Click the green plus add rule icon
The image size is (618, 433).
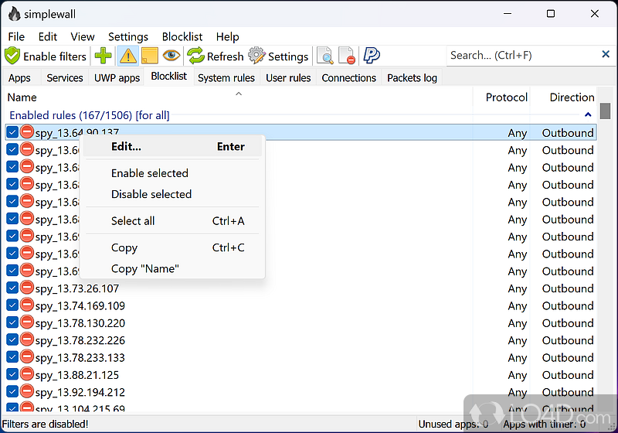pyautogui.click(x=104, y=56)
